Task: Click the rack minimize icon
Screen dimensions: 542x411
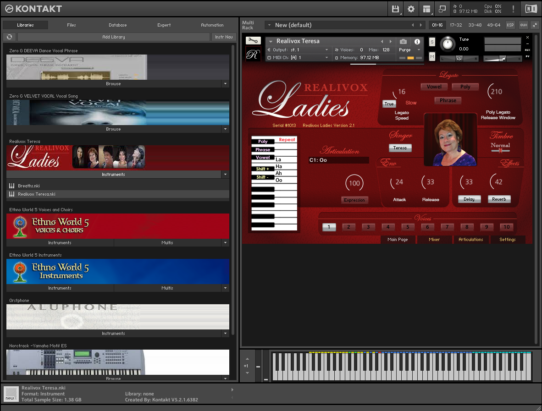Action: coord(535,25)
